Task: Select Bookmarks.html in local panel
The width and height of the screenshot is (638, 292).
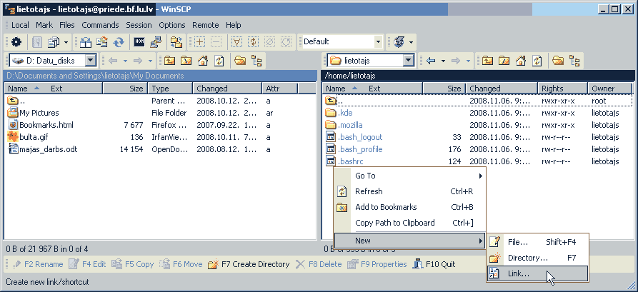Action: tap(46, 125)
